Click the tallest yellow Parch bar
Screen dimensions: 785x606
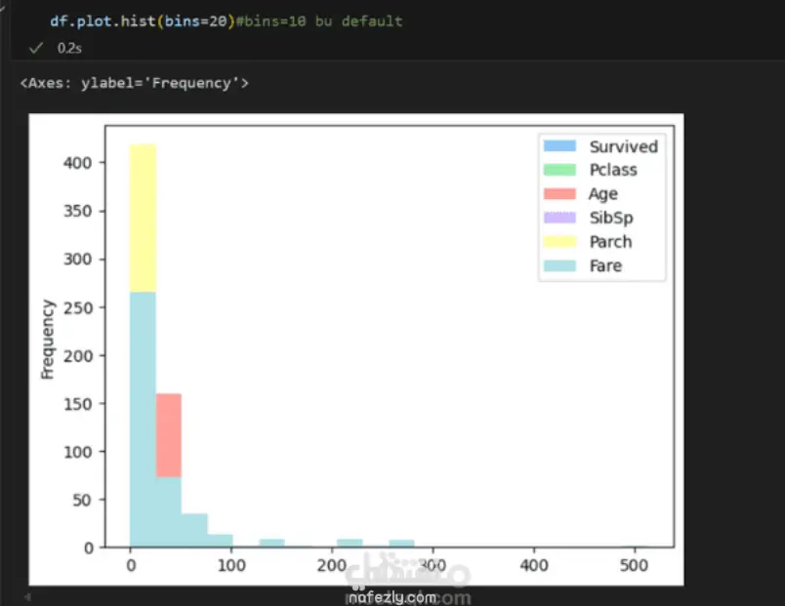click(x=139, y=220)
